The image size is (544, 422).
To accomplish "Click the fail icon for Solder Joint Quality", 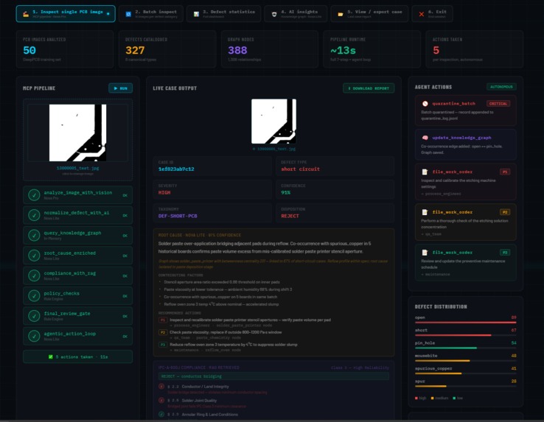I will (161, 400).
